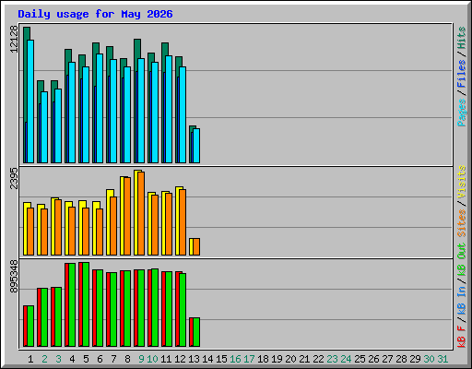Click the kB F legend label
472x369 pixels.
(462, 336)
